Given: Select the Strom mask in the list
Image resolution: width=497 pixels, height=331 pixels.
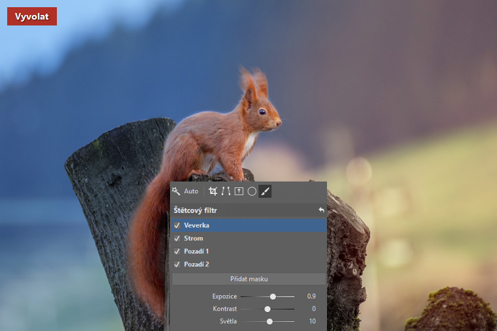Looking at the screenshot, I should click(x=194, y=238).
